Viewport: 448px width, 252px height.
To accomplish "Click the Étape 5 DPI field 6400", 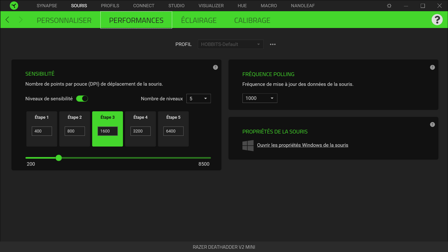I will (x=173, y=131).
